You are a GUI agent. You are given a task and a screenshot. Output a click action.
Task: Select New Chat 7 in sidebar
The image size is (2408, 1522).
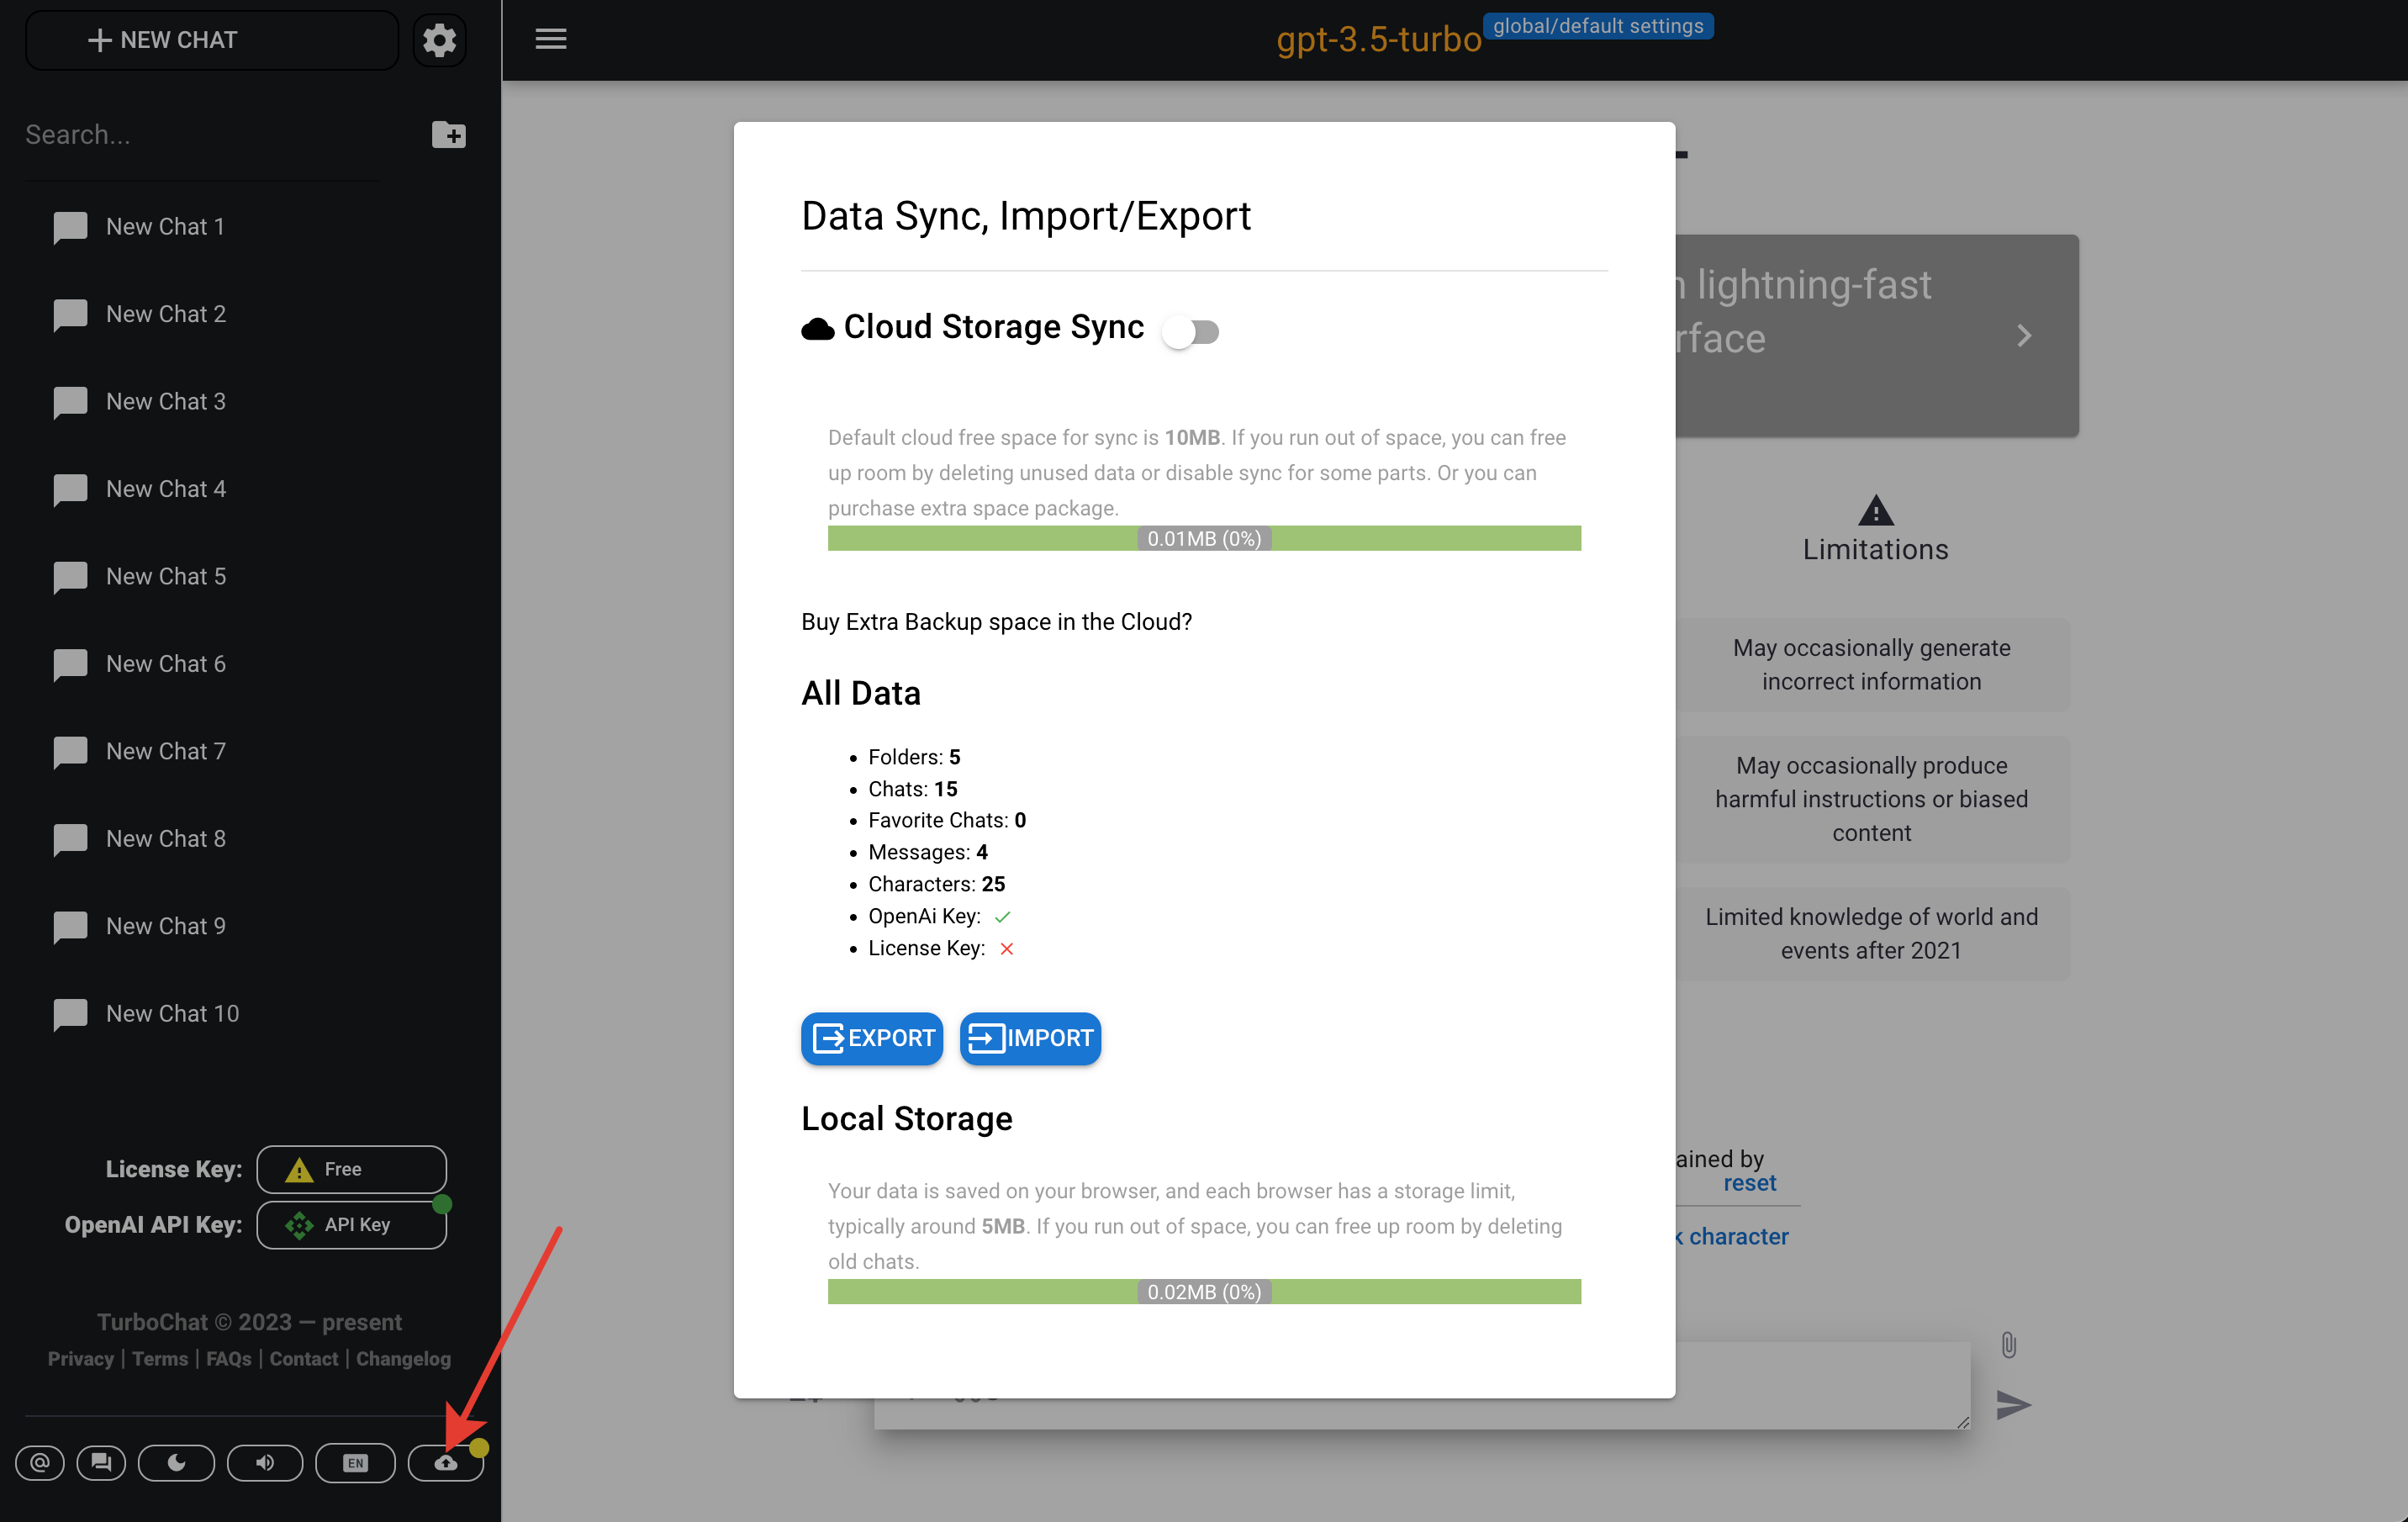point(166,751)
